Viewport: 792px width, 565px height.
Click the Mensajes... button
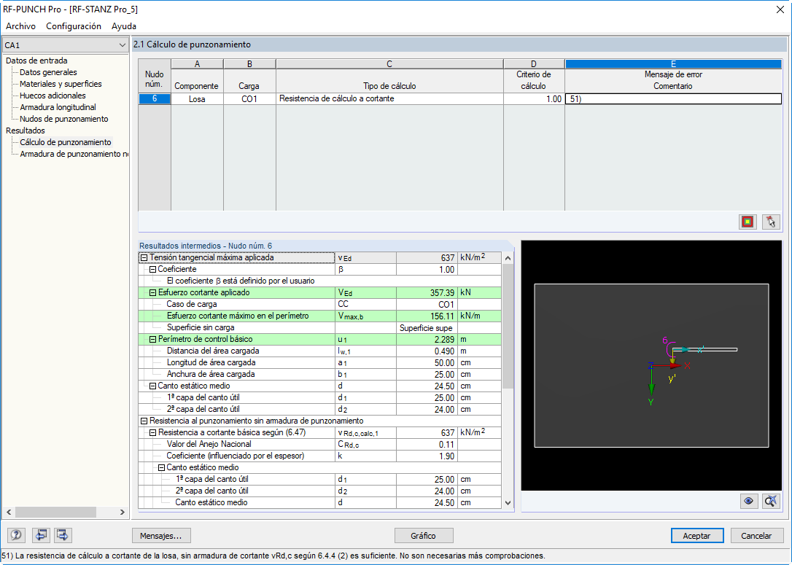click(x=161, y=535)
